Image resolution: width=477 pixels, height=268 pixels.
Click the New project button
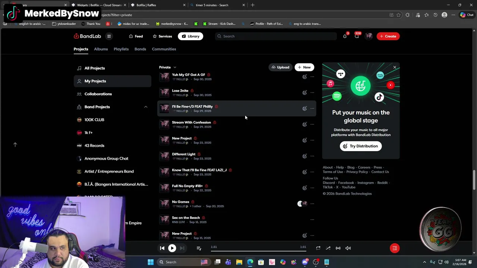point(304,67)
